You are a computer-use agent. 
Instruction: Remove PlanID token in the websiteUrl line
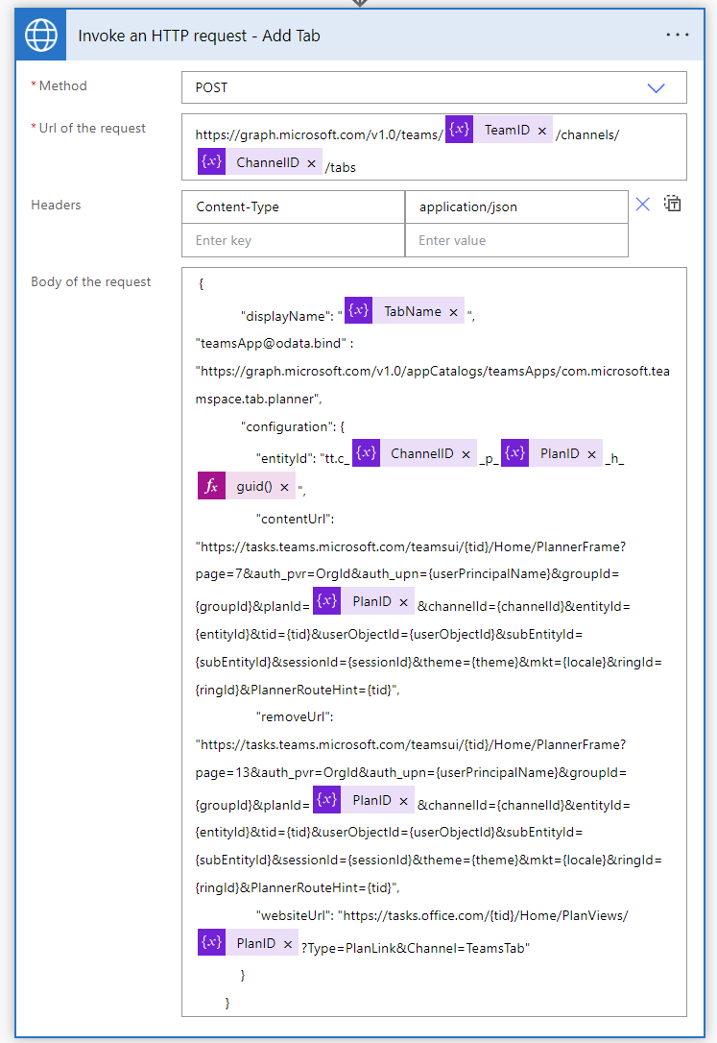click(x=288, y=944)
